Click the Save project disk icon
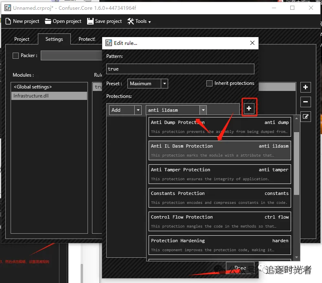This screenshot has height=283, width=322. pos(90,21)
